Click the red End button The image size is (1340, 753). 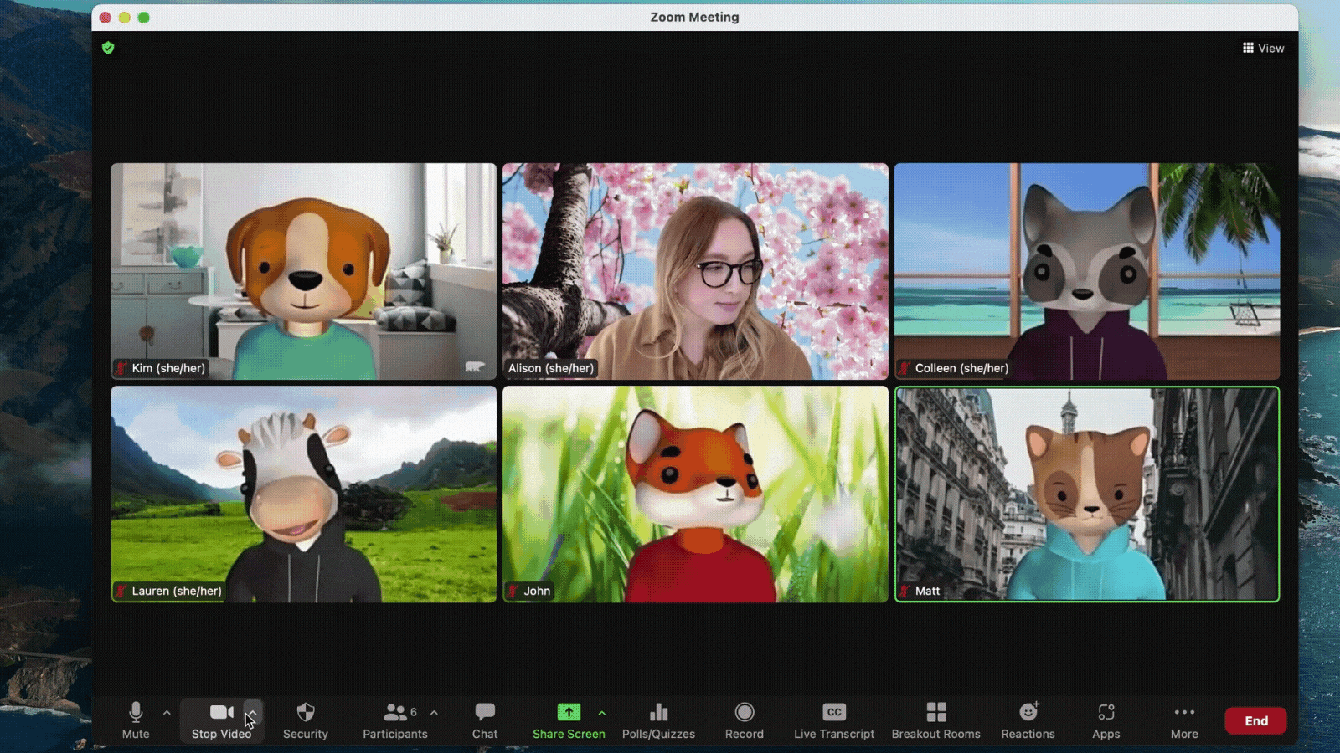1255,720
